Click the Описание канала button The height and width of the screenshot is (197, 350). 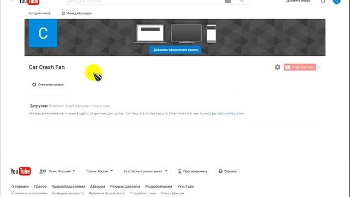coord(48,85)
